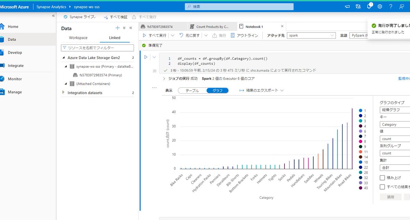Screen dimensions: 410x220
Task: Switch to Linked tab
Action: (x=114, y=38)
